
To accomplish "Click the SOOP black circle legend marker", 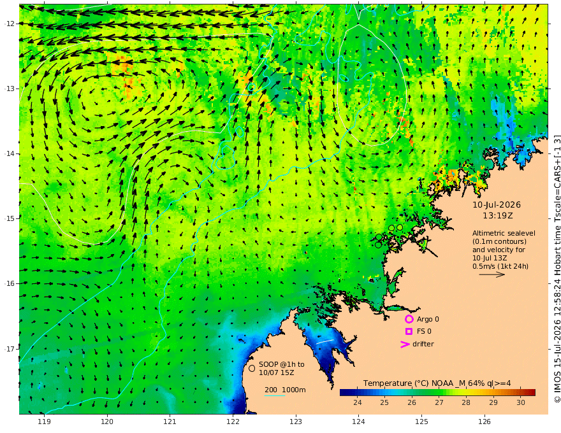I will coord(252,368).
